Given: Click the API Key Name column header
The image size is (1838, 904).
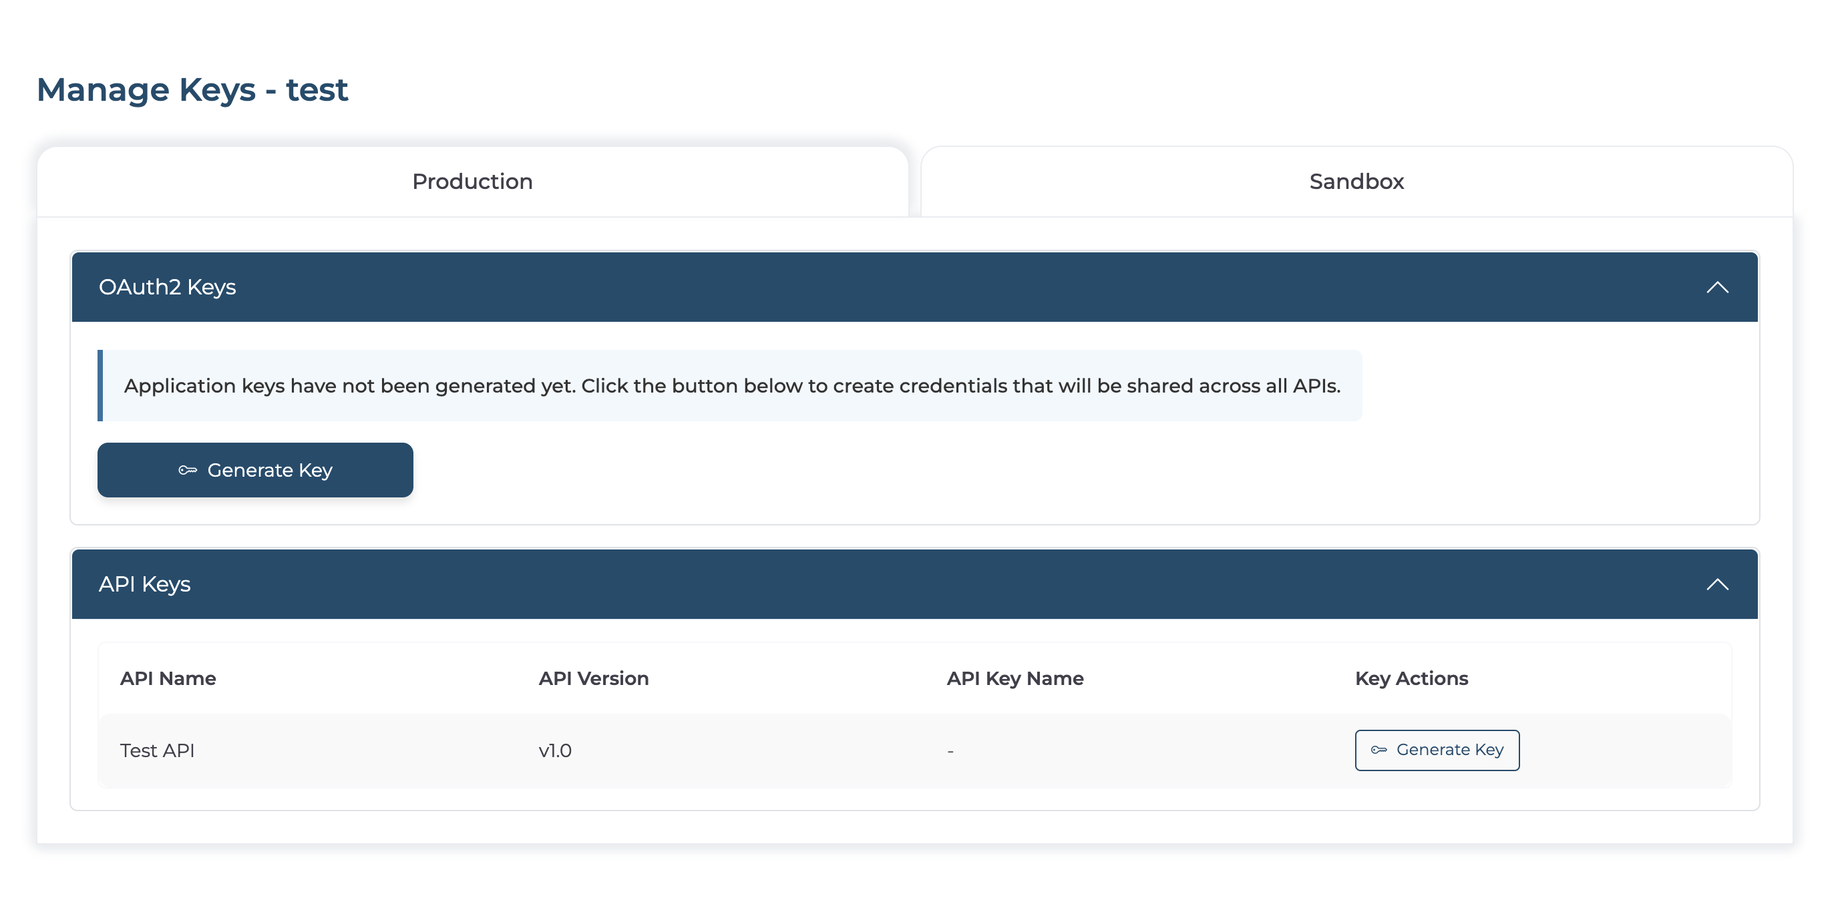Looking at the screenshot, I should point(1015,678).
